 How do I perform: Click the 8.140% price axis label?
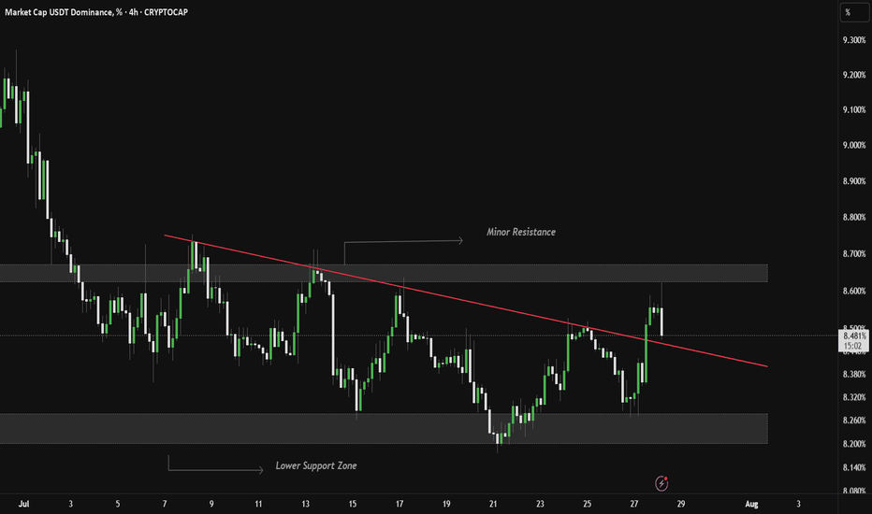tap(853, 468)
